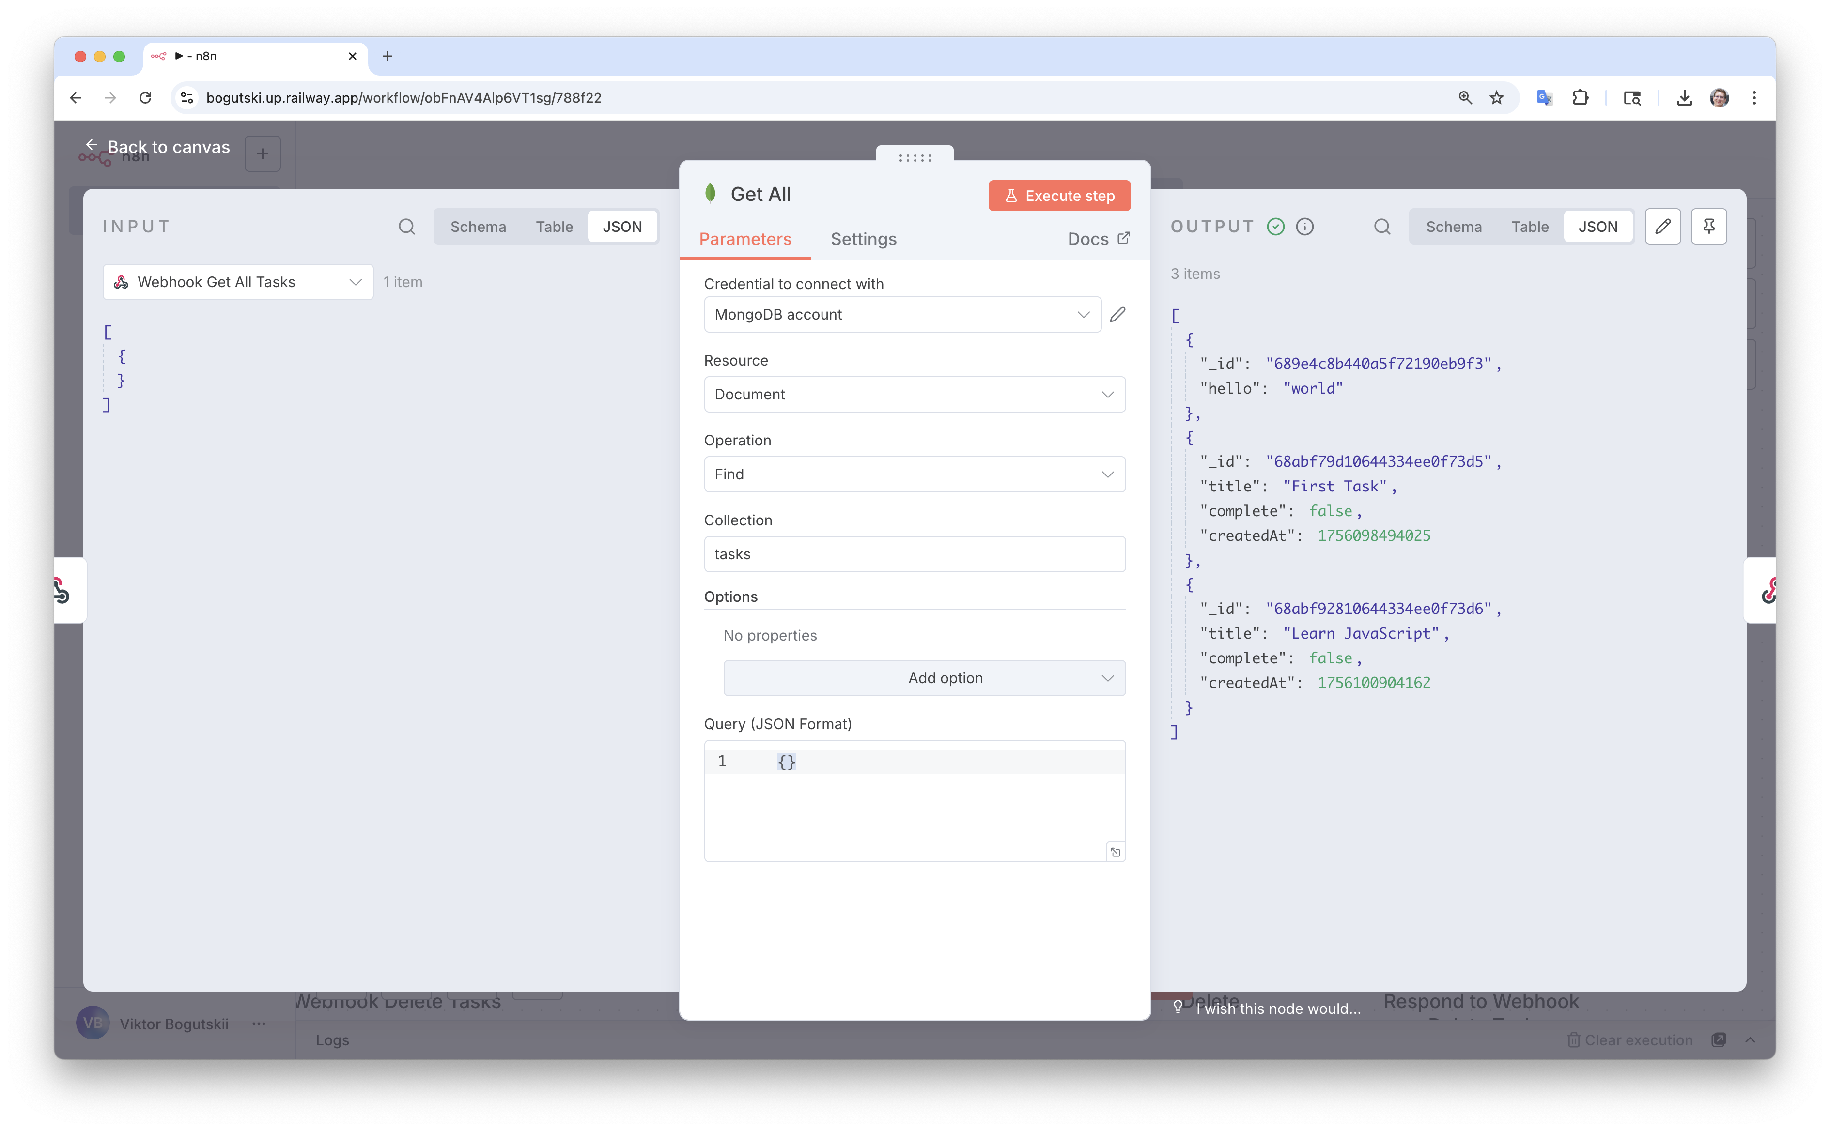
Task: Click the edit output pencil icon
Action: click(1662, 227)
